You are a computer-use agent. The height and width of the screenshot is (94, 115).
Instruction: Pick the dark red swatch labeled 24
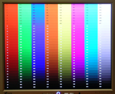(11, 69)
